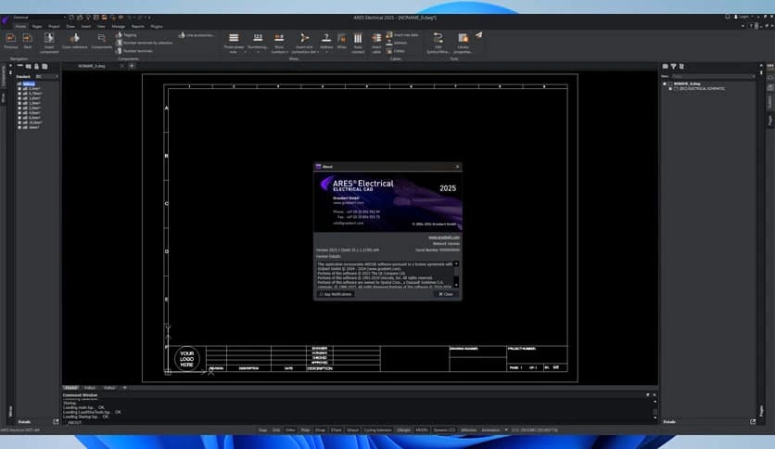Open the www.graebert.com link in About dialog
This screenshot has height=449, width=775.
coord(444,237)
